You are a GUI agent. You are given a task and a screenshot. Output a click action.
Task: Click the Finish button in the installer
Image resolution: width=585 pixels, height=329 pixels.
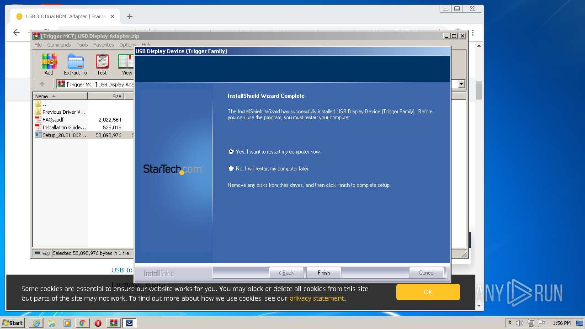[x=324, y=273]
